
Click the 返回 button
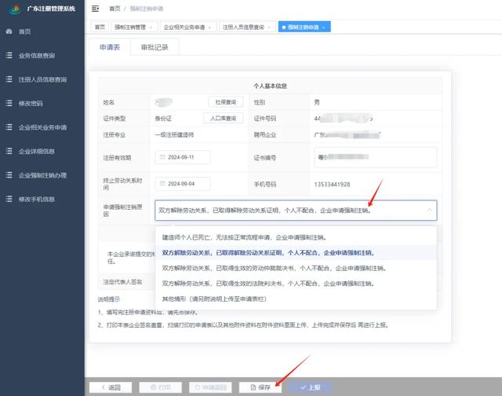pos(111,387)
